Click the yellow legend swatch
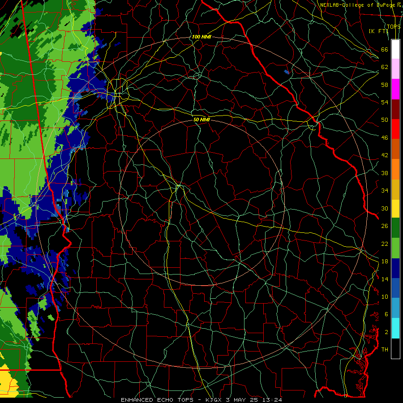The height and width of the screenshot is (403, 403). pyautogui.click(x=395, y=209)
